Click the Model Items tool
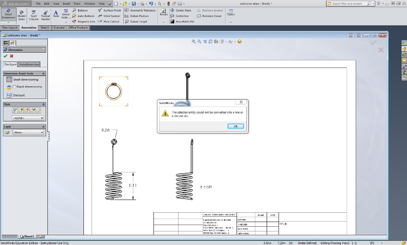The width and height of the screenshot is (407, 245). pos(22,16)
